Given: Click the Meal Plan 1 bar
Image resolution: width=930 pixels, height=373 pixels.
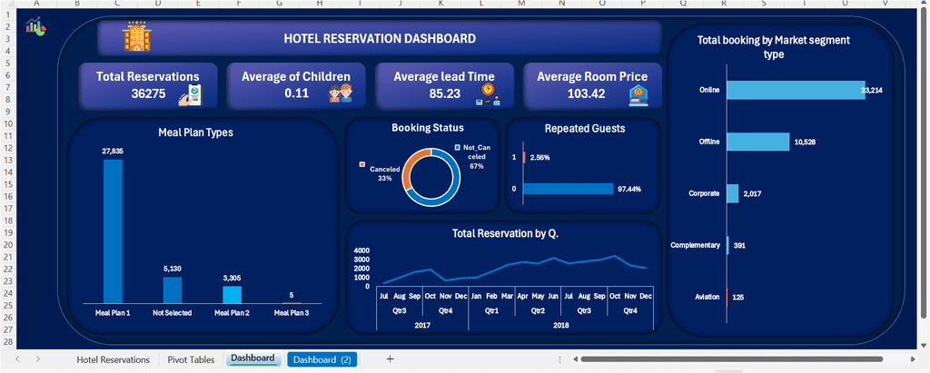Looking at the screenshot, I should point(113,231).
